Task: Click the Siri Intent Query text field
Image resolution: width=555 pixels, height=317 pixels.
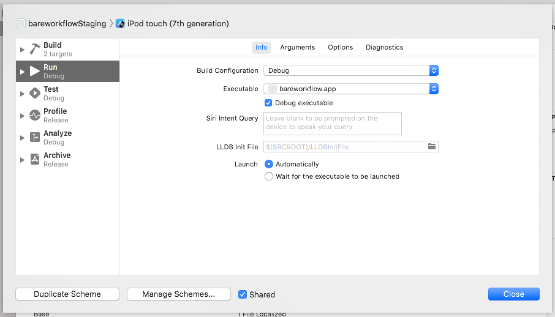Action: click(x=333, y=124)
